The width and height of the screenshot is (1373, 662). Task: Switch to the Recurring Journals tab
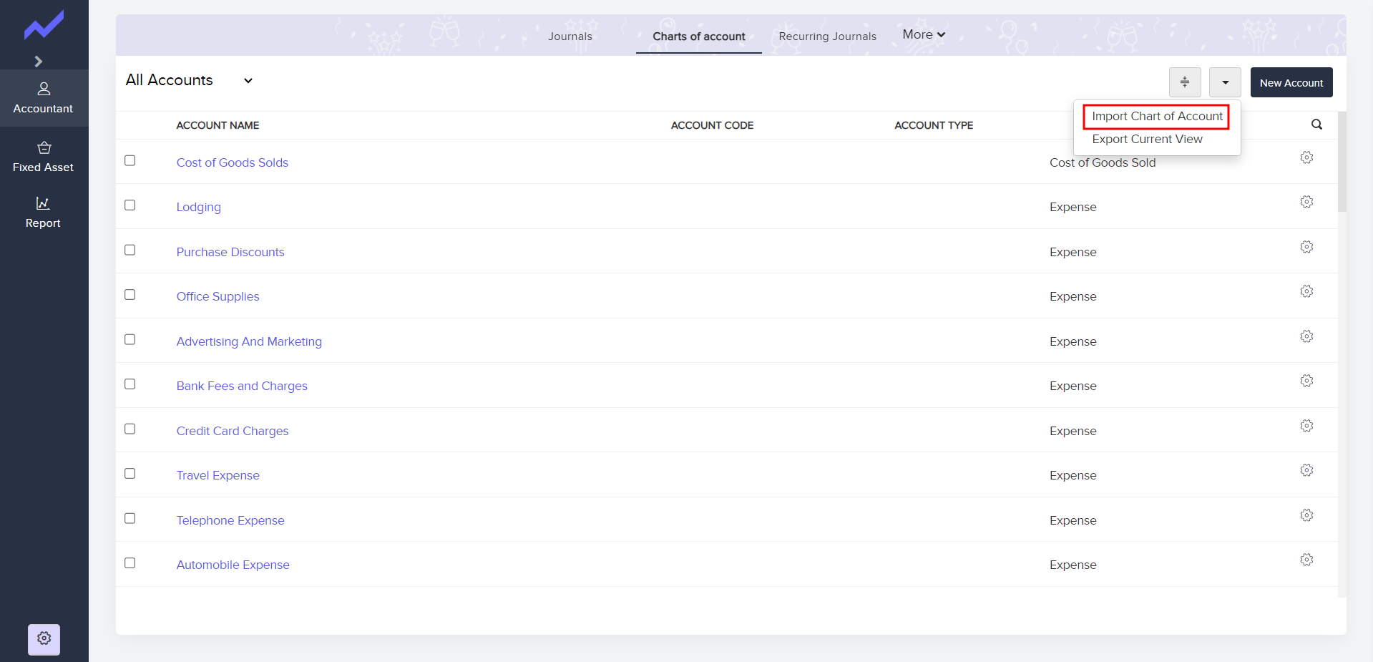(x=827, y=36)
